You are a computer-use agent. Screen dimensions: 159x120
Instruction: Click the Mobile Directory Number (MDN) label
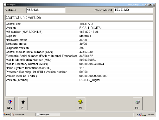(27, 64)
